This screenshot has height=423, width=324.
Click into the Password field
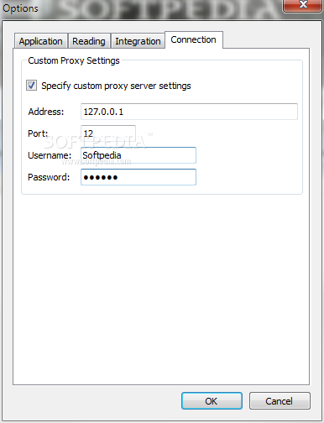pos(138,177)
